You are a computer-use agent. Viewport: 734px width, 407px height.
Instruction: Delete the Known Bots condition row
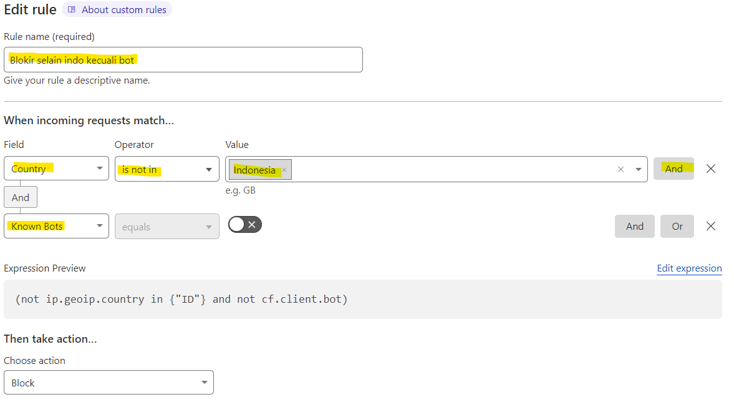pos(710,226)
